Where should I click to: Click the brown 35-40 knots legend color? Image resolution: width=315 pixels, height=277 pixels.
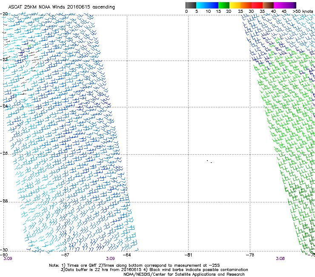tap(268, 5)
